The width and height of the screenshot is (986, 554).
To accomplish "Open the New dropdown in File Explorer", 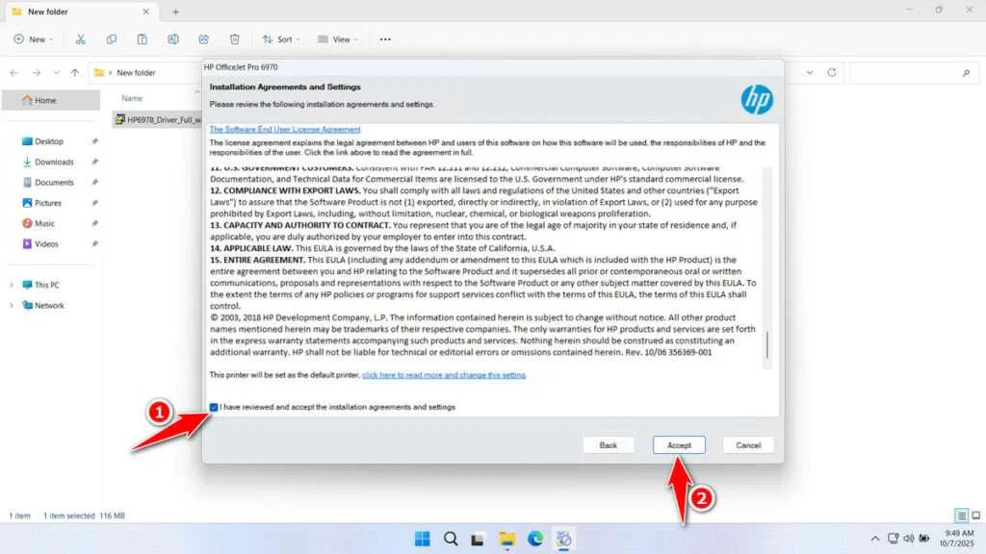I will point(34,38).
